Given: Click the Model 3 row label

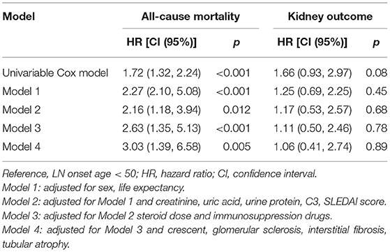Looking at the screenshot, I should [22, 128].
